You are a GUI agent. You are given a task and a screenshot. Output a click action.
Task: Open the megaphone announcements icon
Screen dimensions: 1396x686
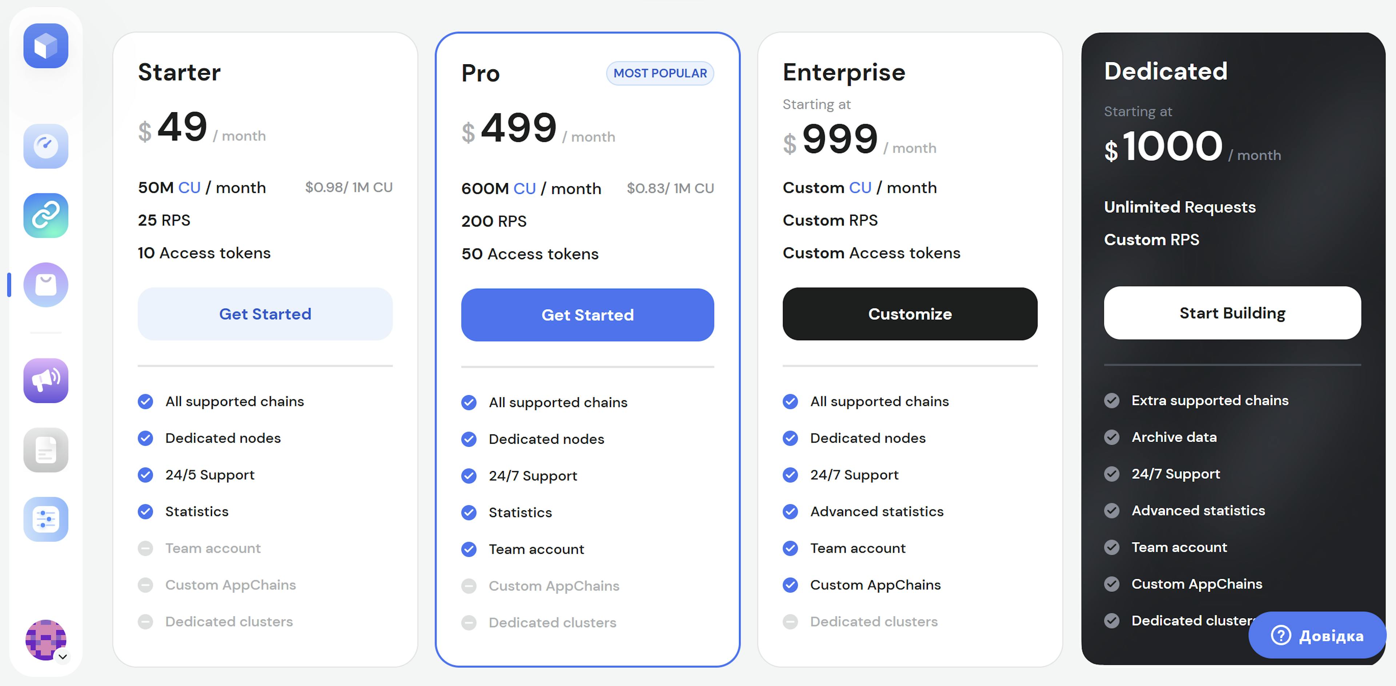[45, 380]
